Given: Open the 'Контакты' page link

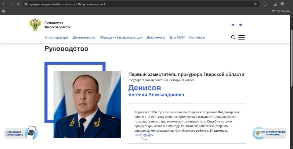Looking at the screenshot, I should click(197, 37).
